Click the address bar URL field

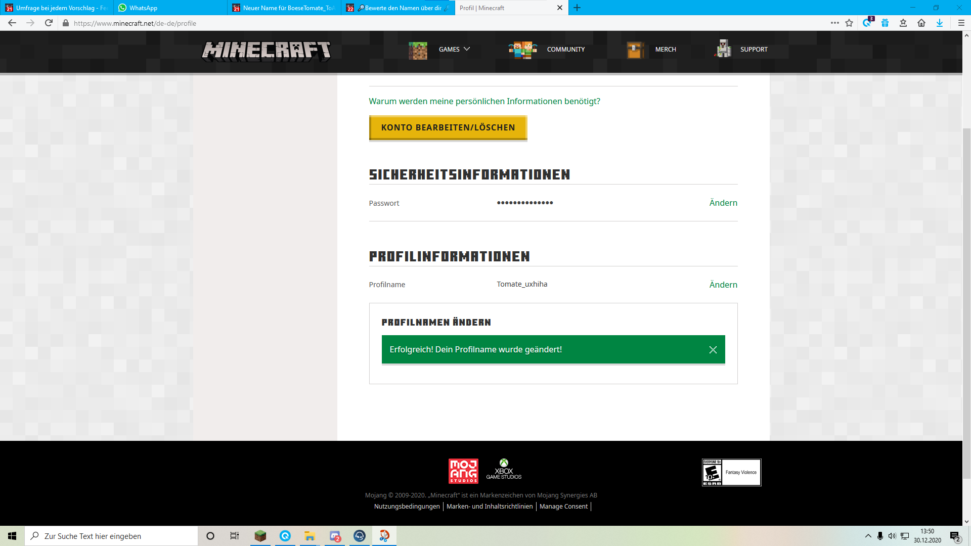[x=445, y=23]
